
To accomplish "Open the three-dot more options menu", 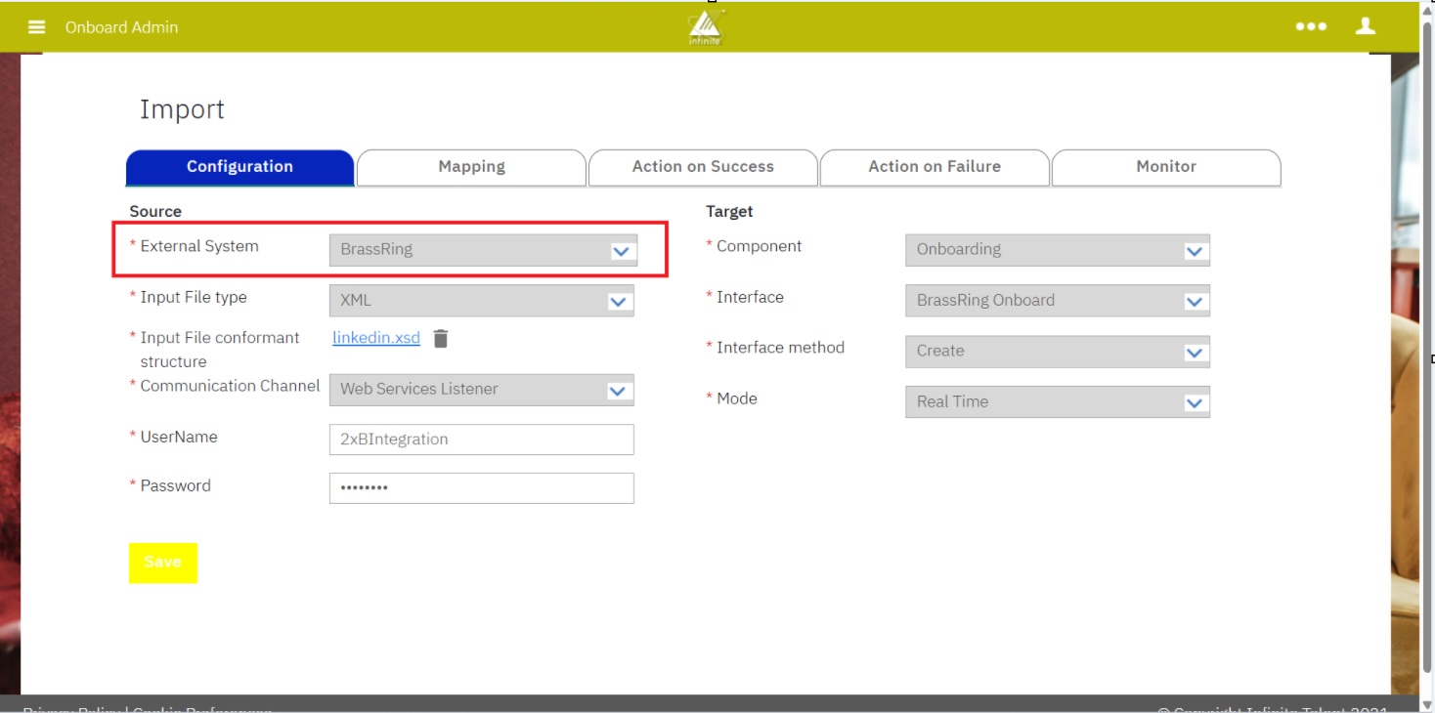I will pyautogui.click(x=1311, y=27).
